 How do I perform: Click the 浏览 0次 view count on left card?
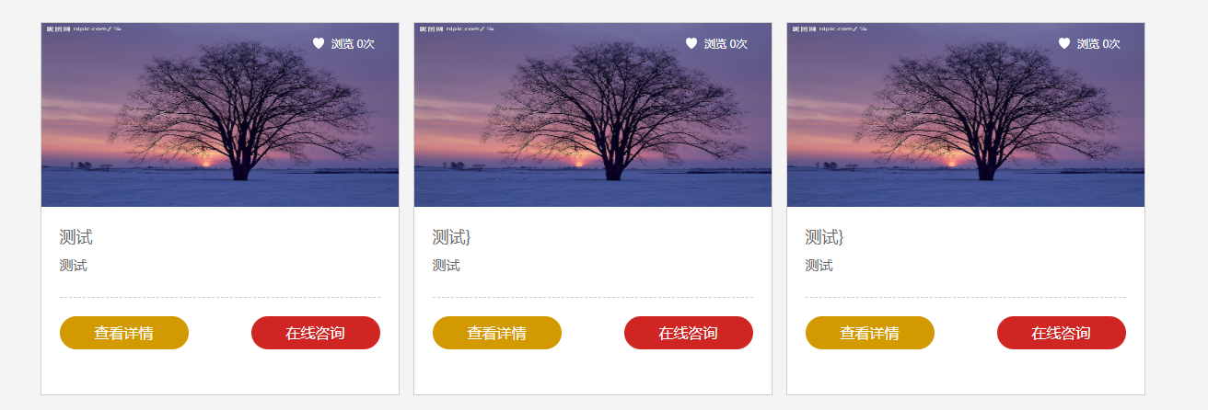click(x=353, y=44)
